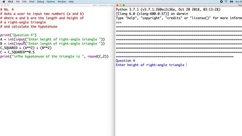Minimize the Python Shell window
The image size is (242, 136).
pyautogui.click(x=121, y=5)
